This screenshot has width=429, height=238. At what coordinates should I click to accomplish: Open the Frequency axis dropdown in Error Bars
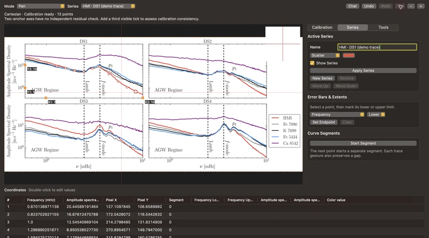coord(337,114)
